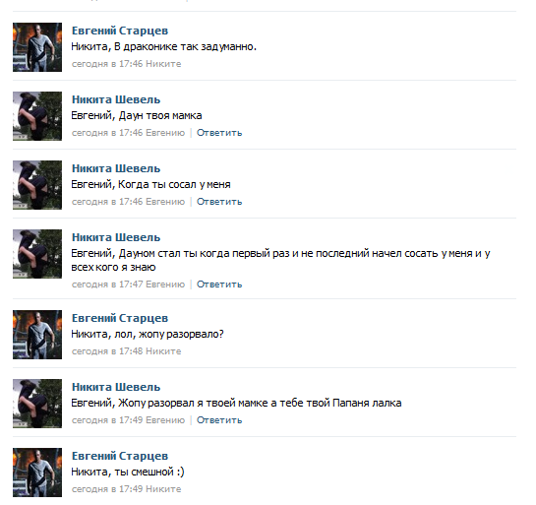Viewport: 536px width, 505px height.
Task: Open Никита Шевель name on 'Жопу разорвал' comment
Action: [x=116, y=387]
